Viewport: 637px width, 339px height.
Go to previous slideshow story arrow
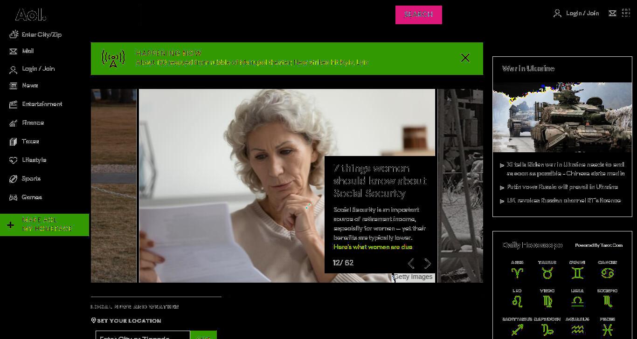(x=411, y=264)
